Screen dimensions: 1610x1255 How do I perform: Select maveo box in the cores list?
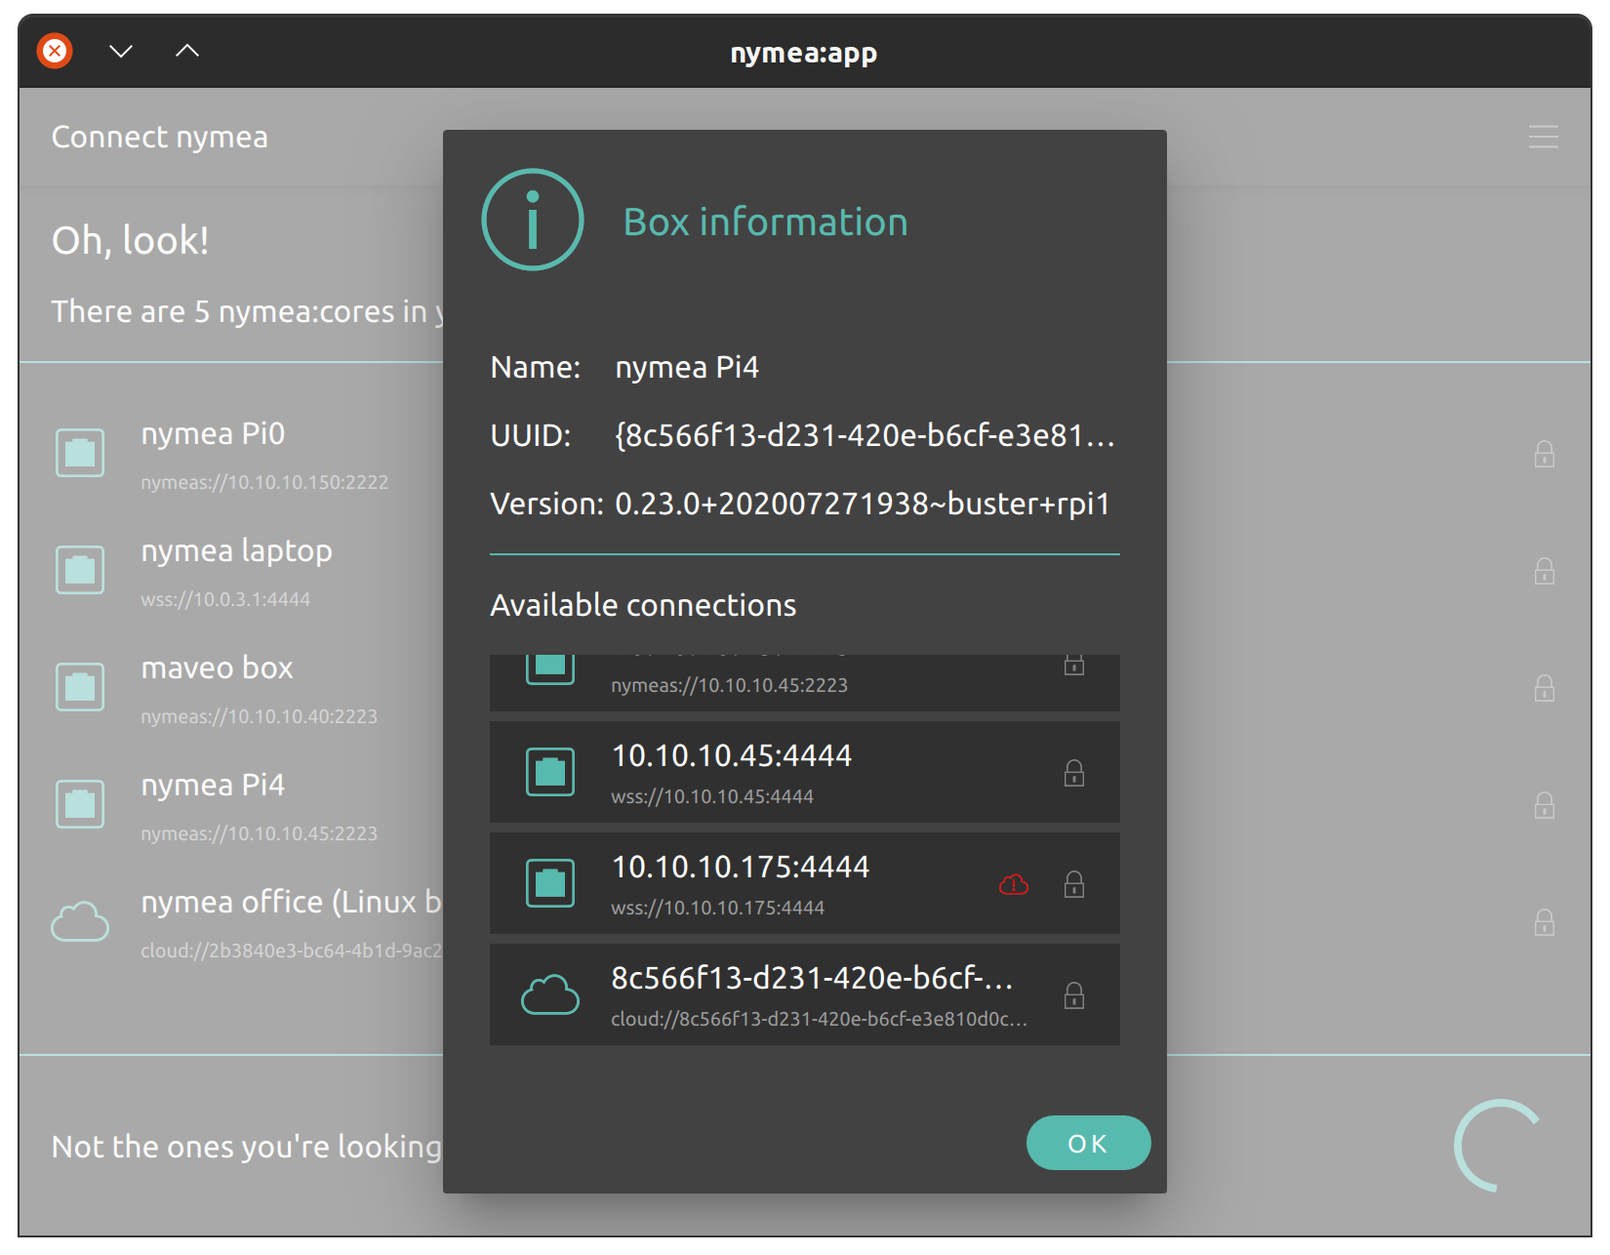pos(231,688)
